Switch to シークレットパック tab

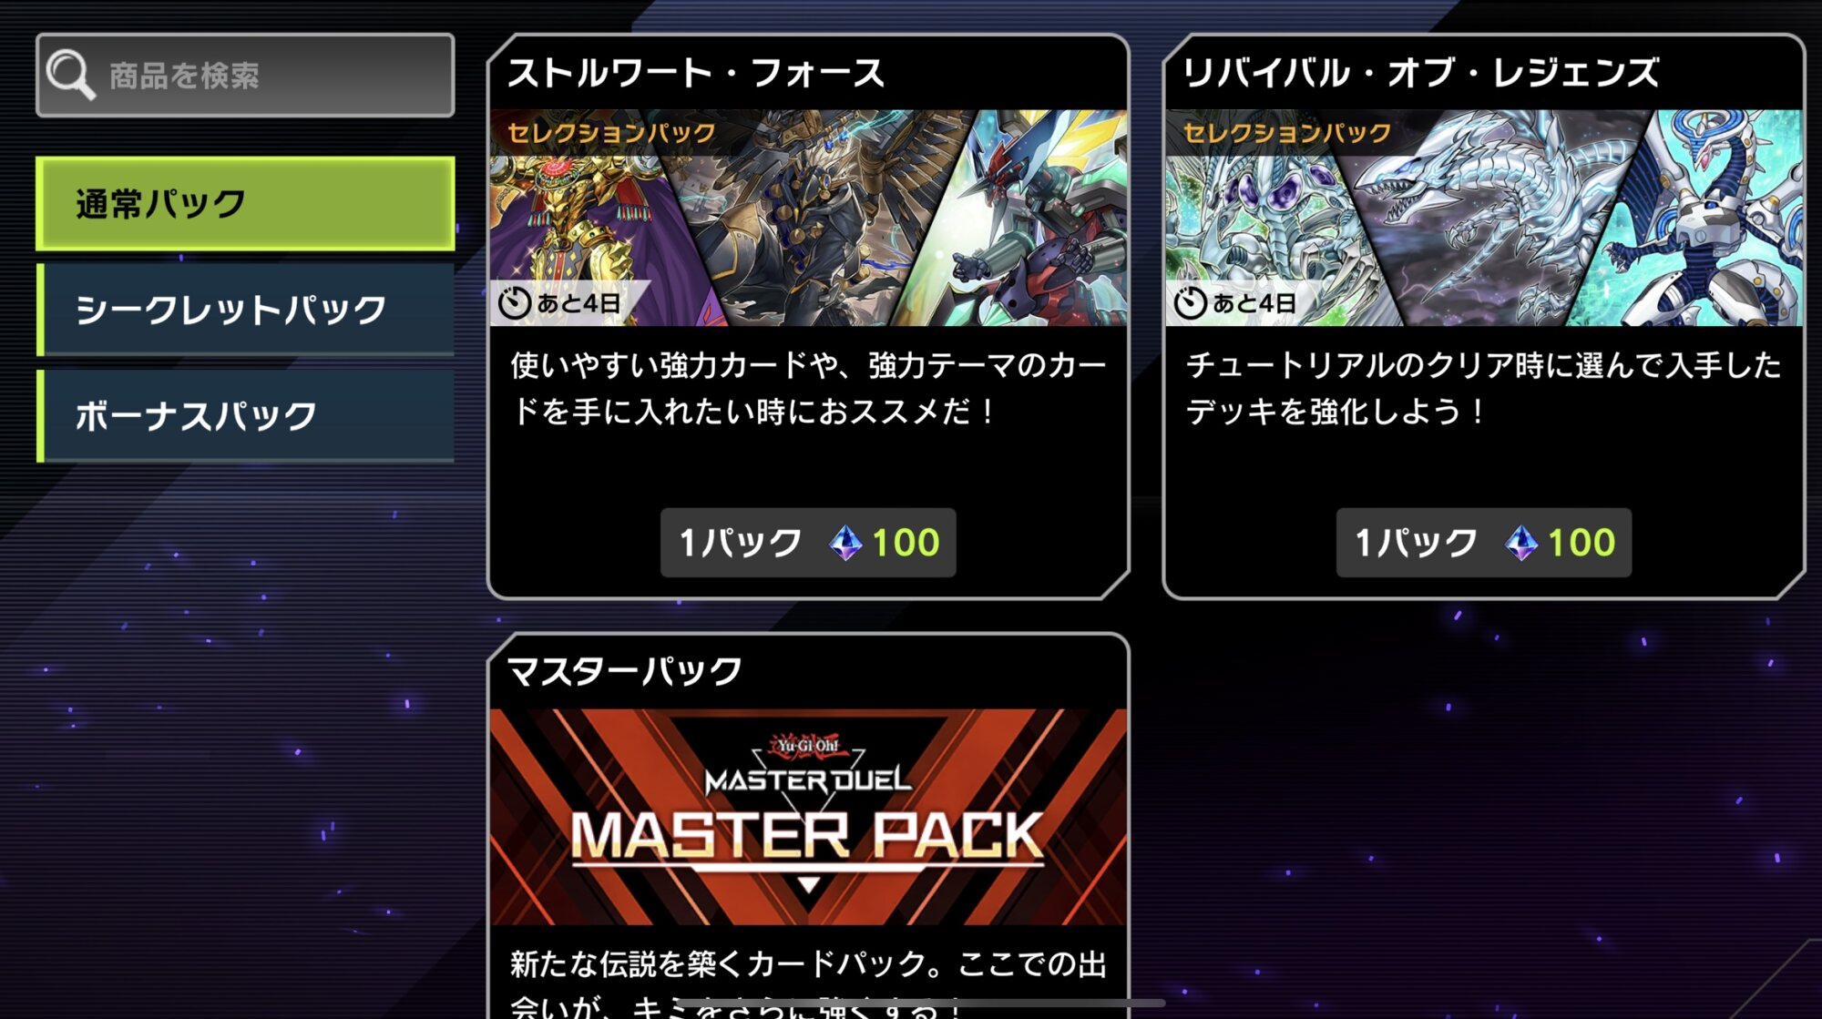245,310
